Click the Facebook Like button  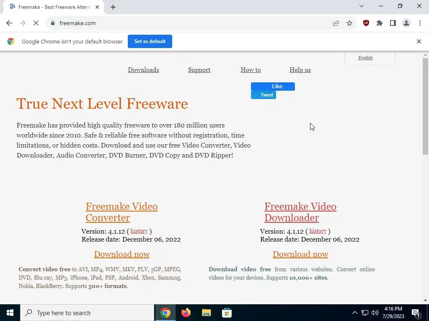[273, 86]
